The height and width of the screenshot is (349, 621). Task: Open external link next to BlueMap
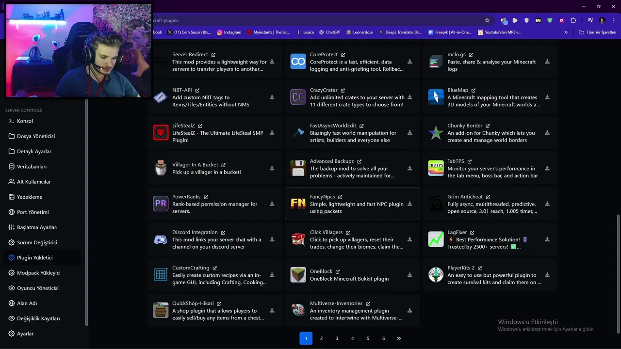click(x=474, y=90)
